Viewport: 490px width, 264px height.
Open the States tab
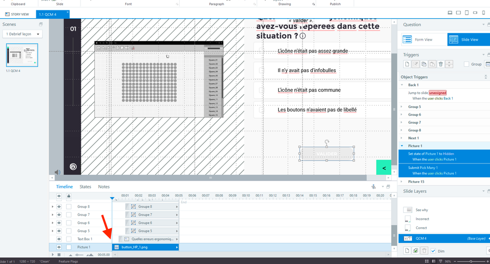(85, 186)
